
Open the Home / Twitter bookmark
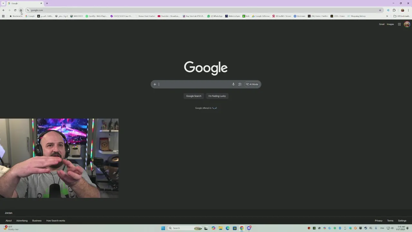[318, 16]
